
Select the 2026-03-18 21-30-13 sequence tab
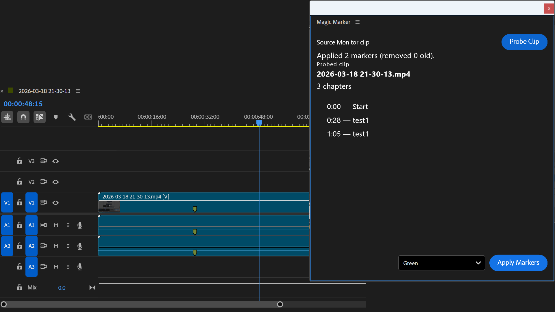[44, 91]
